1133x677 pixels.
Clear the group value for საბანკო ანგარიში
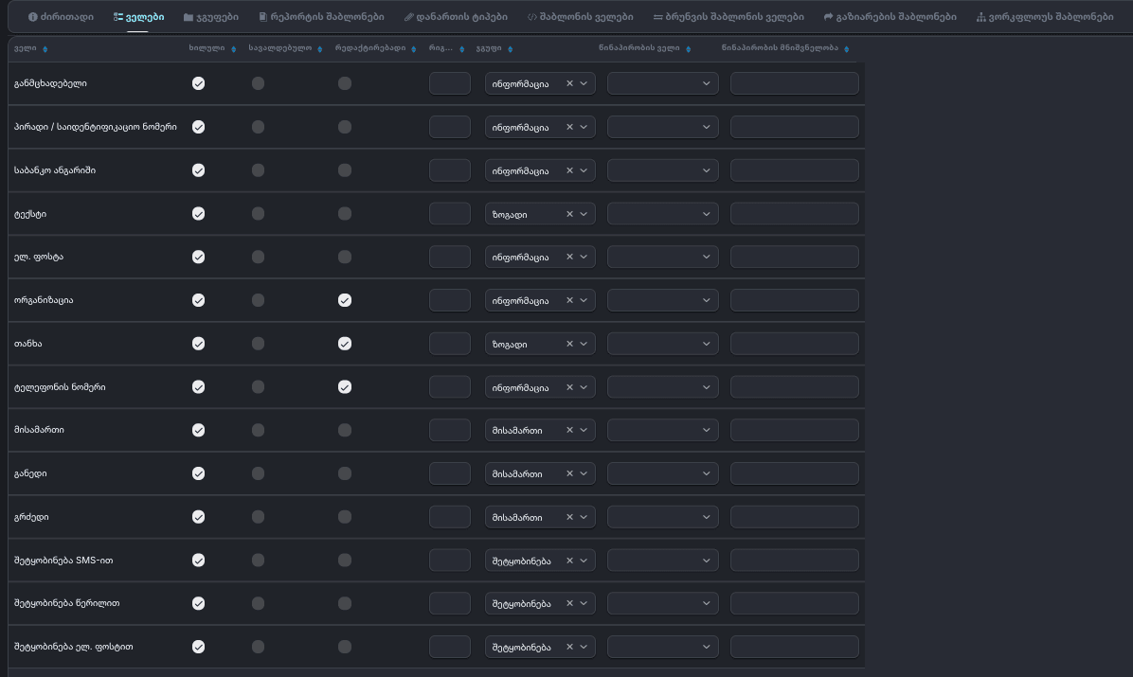569,170
